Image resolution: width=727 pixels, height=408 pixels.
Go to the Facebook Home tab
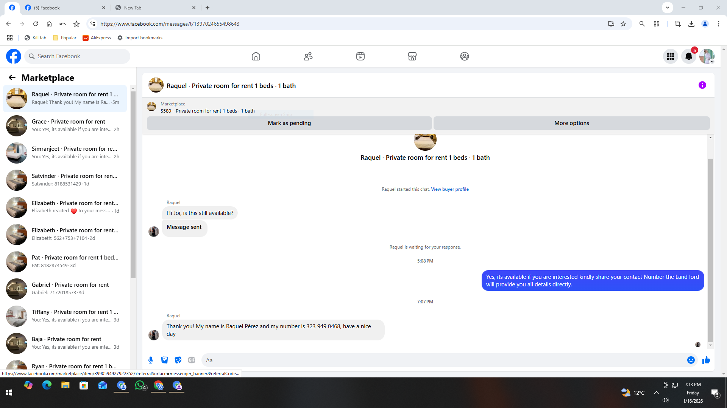click(256, 56)
